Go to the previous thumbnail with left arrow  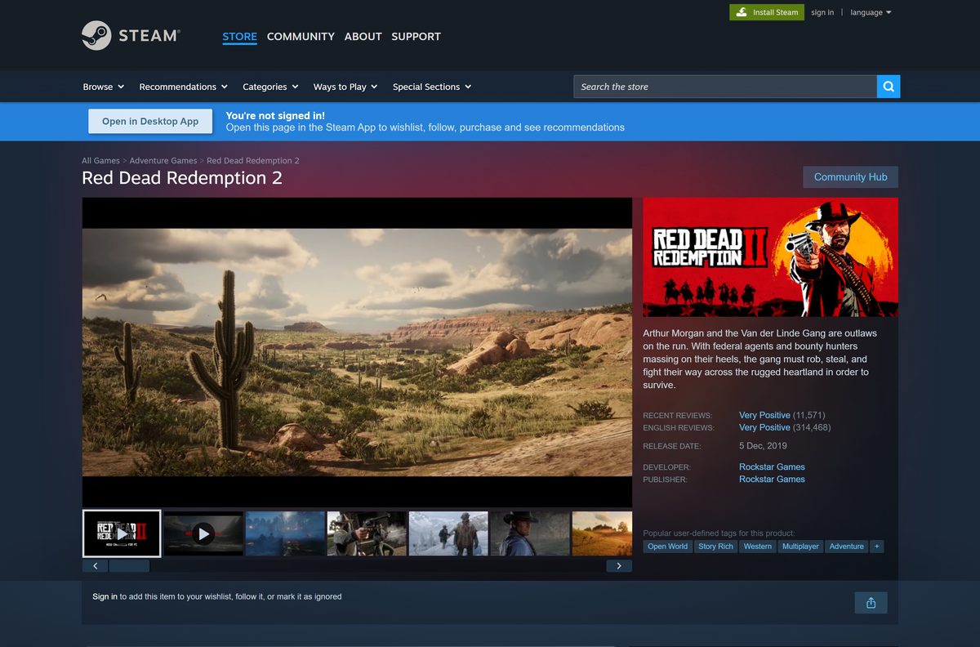(95, 565)
